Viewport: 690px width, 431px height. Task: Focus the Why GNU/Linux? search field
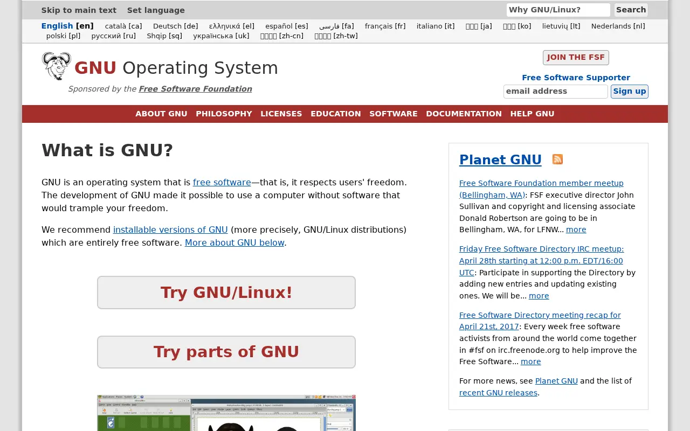[558, 10]
